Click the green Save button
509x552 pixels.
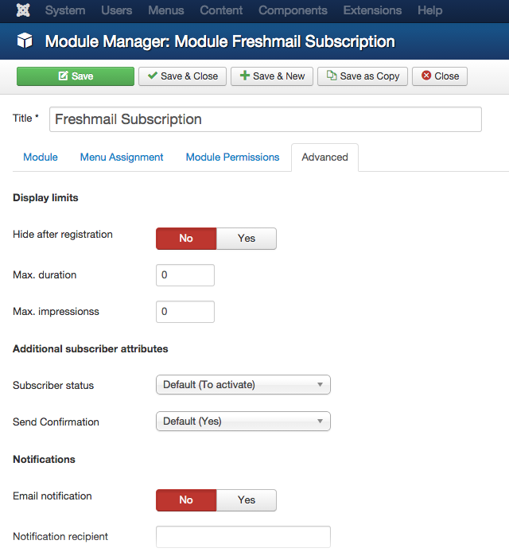(x=76, y=76)
